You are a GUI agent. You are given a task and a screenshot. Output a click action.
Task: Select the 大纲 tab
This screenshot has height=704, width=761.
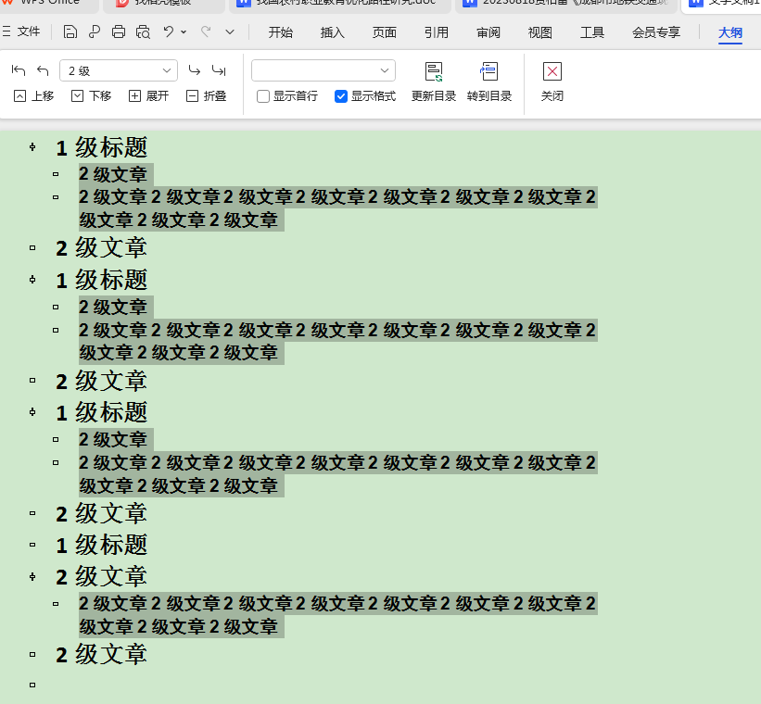[x=729, y=32]
